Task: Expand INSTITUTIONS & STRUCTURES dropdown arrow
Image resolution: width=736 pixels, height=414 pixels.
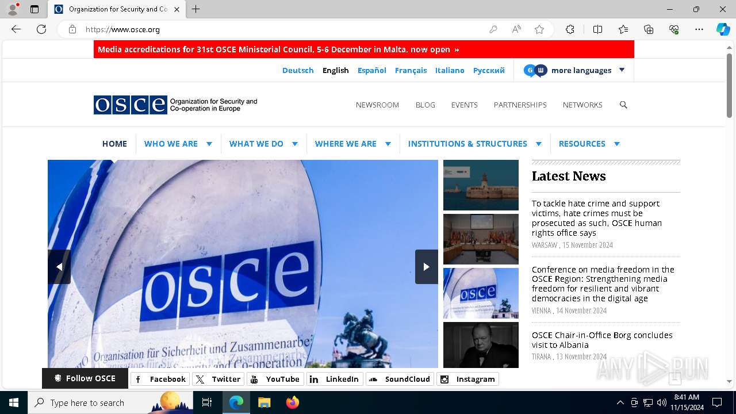Action: point(539,144)
